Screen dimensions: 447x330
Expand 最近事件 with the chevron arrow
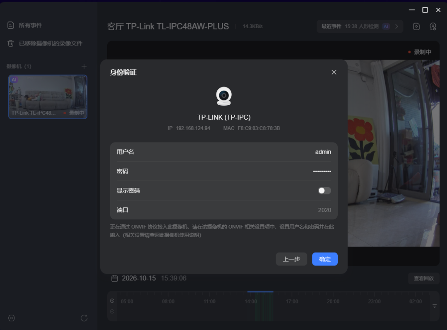[x=397, y=26]
